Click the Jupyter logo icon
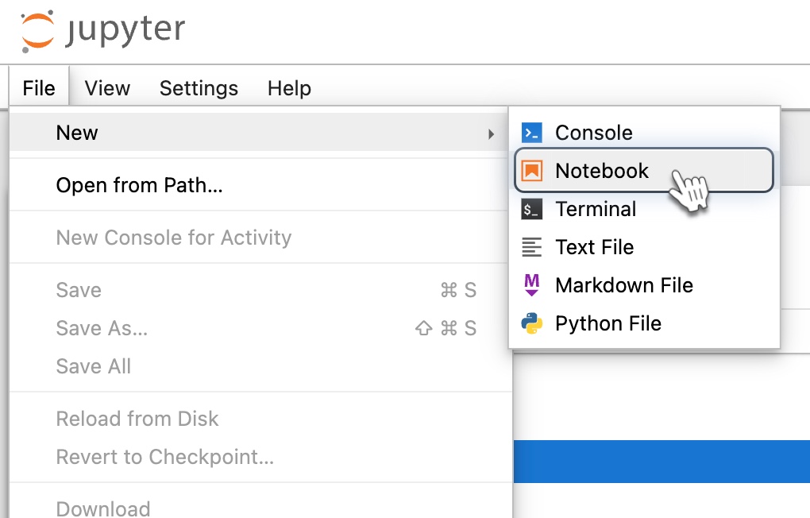The height and width of the screenshot is (518, 810). pos(37,32)
